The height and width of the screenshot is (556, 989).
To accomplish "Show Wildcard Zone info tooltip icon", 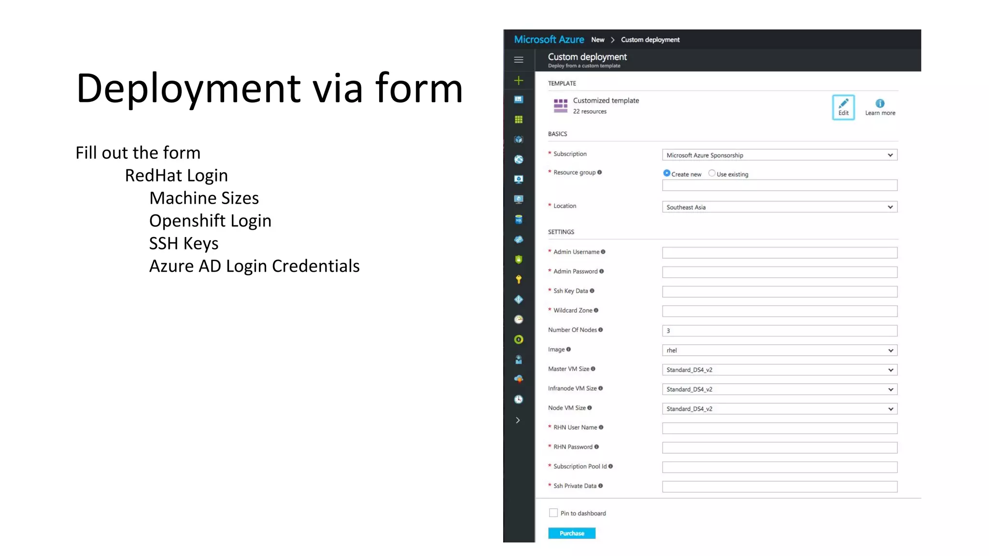I will click(x=596, y=310).
